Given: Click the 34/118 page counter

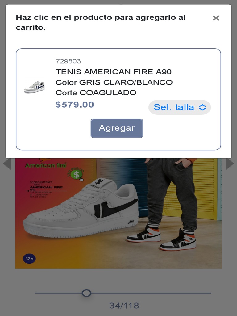Looking at the screenshot, I should point(124,306).
